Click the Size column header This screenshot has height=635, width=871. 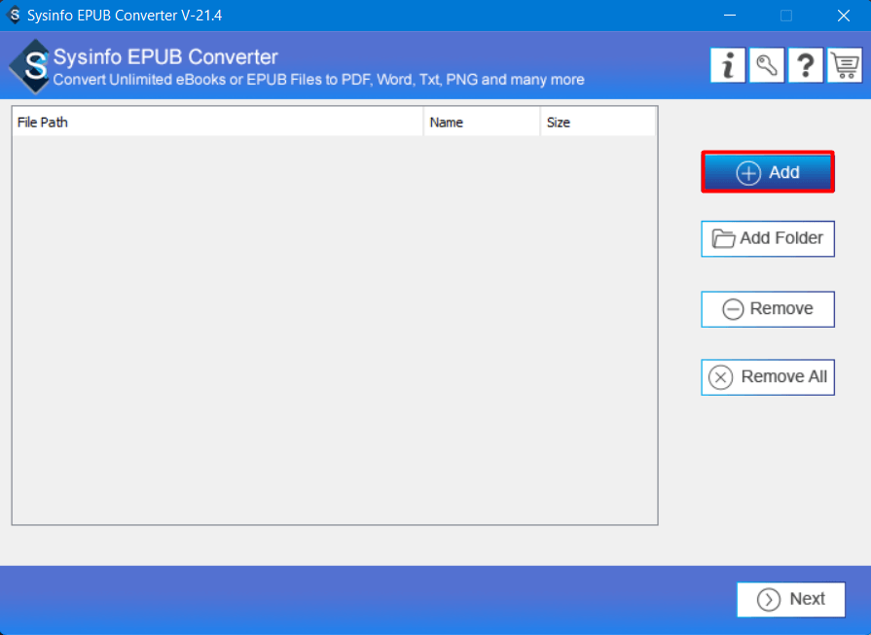[x=599, y=123]
